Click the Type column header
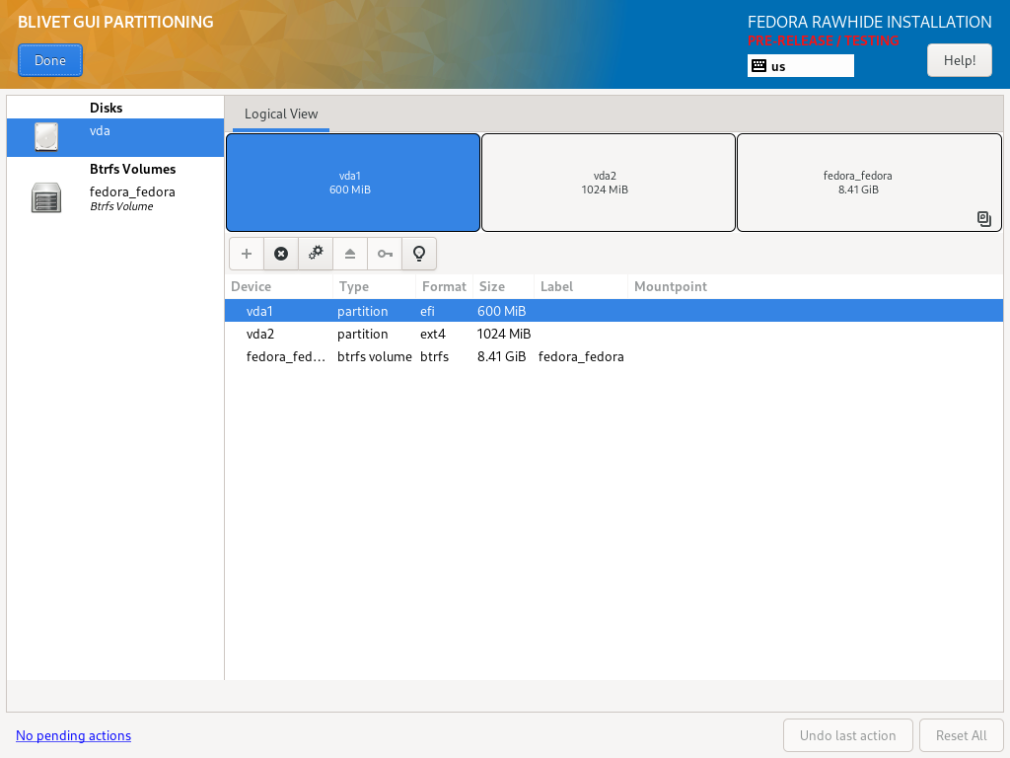 coord(374,287)
